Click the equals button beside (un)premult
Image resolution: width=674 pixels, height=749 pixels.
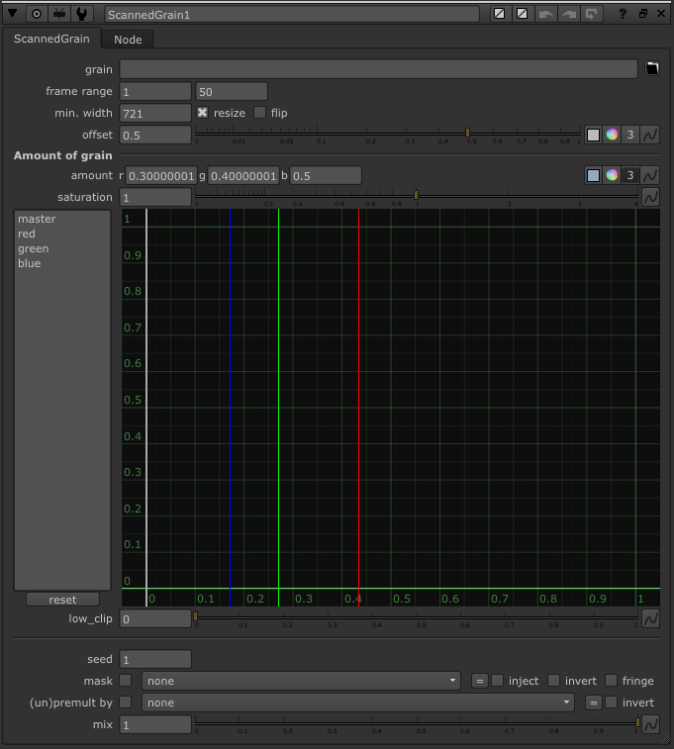click(593, 702)
